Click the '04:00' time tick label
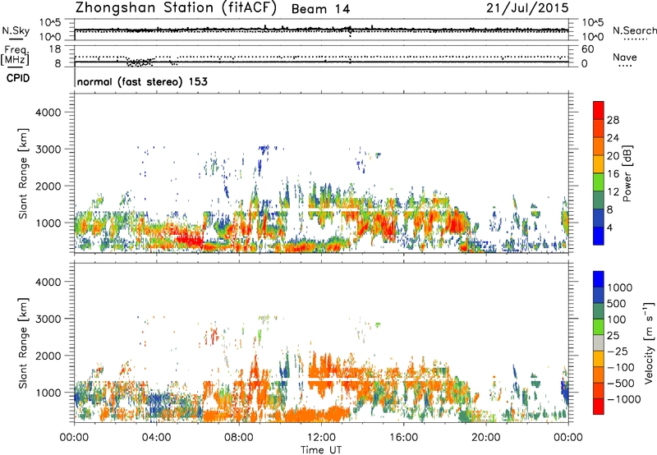Viewport: 657px width, 455px height. [156, 438]
